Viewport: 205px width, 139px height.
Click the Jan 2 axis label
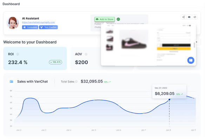(x=19, y=130)
